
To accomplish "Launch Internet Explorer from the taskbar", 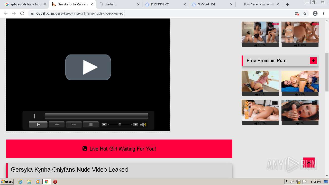I will tap(21, 182).
